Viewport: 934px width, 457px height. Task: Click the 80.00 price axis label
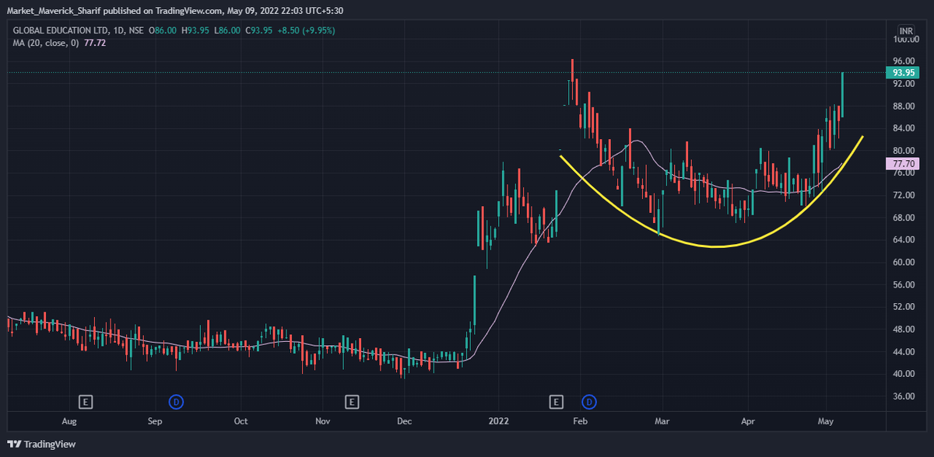pyautogui.click(x=903, y=151)
